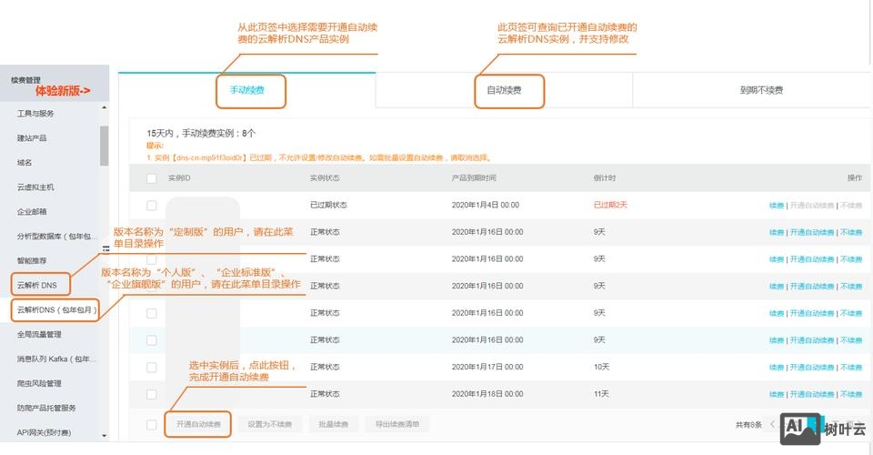The width and height of the screenshot is (873, 455).
Task: Click the sidebar scroll-up arrow
Action: 104,107
